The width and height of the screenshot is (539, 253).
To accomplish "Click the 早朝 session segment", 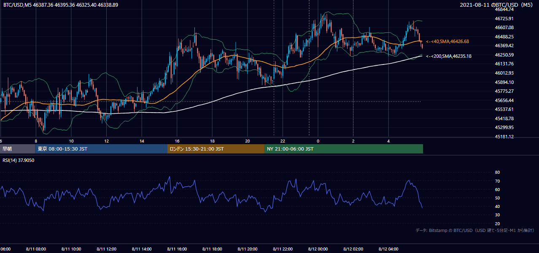I will (x=18, y=149).
